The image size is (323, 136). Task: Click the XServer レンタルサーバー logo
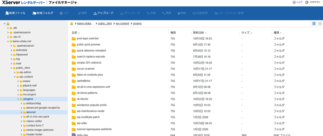click(x=23, y=3)
